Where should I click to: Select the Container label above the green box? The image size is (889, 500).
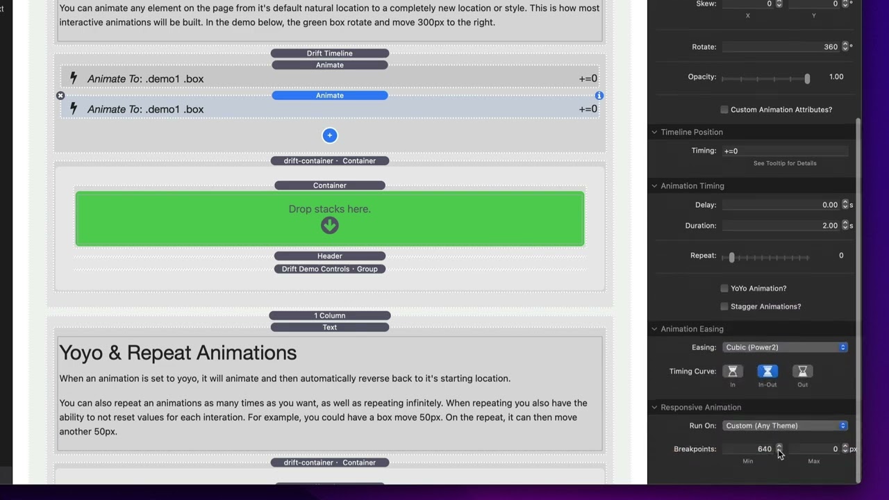click(x=330, y=185)
